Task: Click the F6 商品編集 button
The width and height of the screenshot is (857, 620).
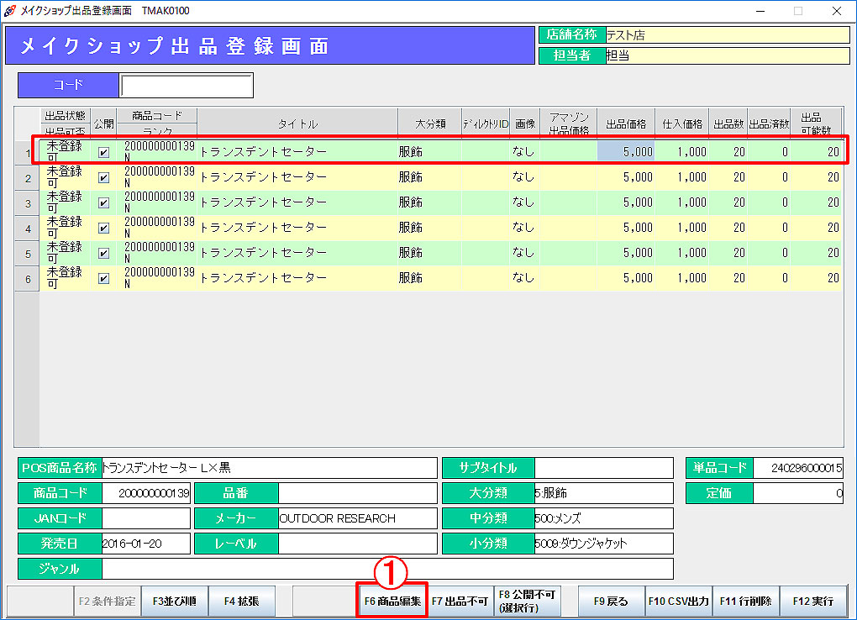Action: (392, 602)
